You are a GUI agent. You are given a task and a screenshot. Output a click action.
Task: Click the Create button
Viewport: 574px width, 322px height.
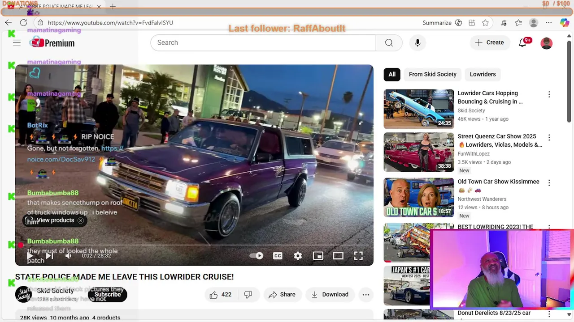[x=490, y=42]
